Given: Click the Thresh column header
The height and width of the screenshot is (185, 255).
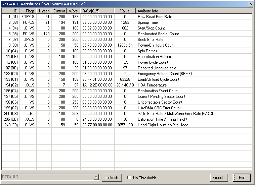Looking at the screenshot, I should 43,11.
